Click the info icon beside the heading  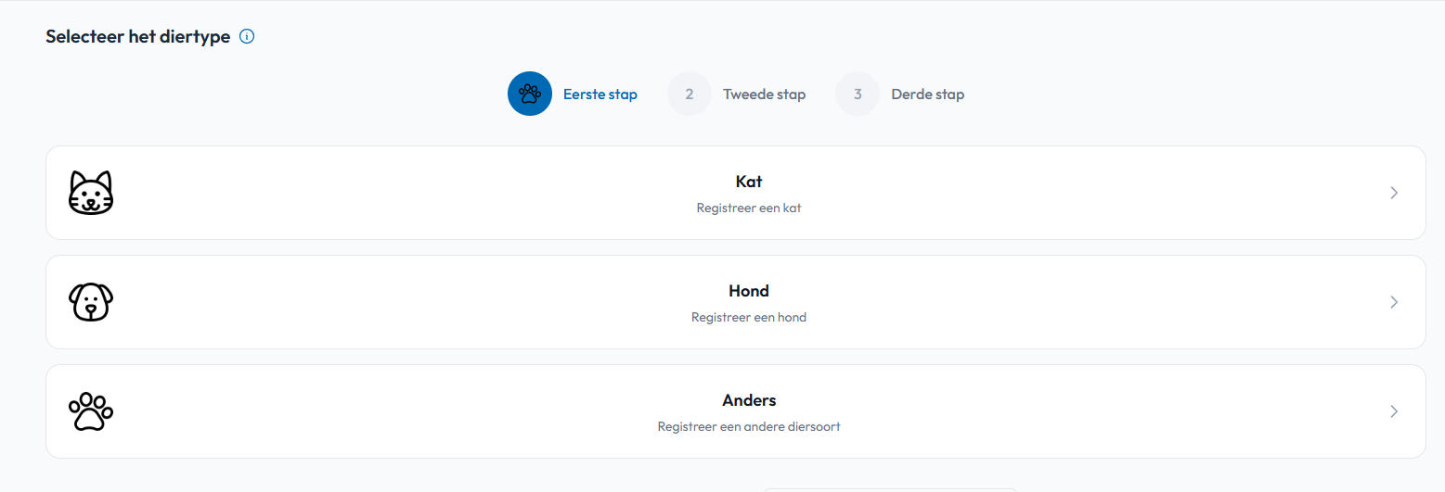coord(247,37)
